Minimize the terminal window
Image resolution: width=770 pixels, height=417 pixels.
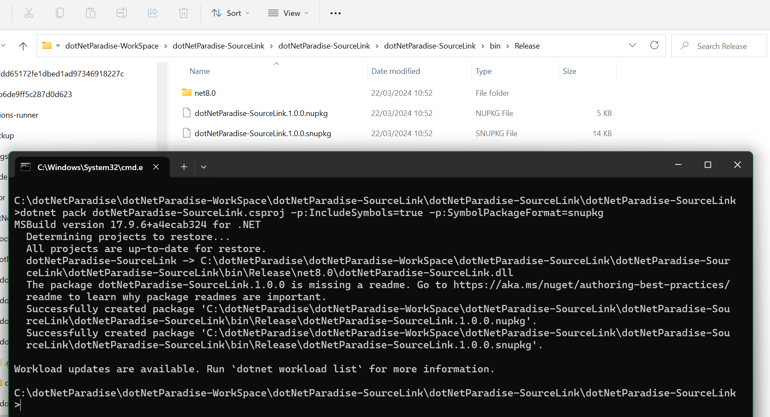pyautogui.click(x=678, y=165)
